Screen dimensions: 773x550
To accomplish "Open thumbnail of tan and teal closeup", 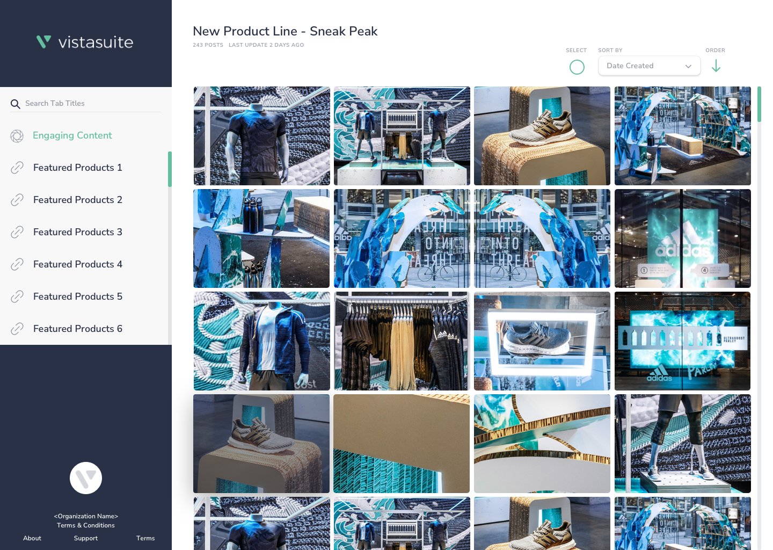I will click(402, 444).
